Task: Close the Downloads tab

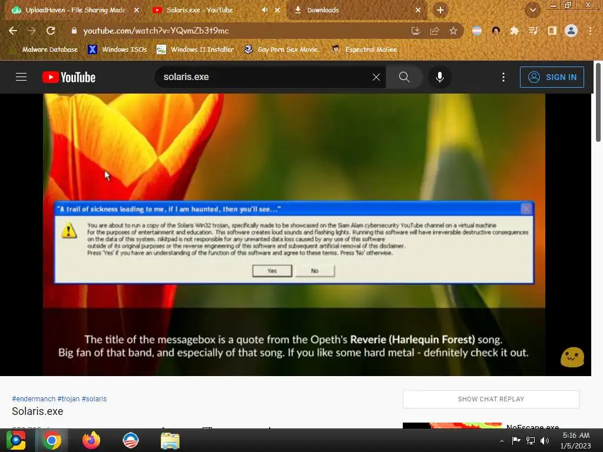Action: pos(418,10)
